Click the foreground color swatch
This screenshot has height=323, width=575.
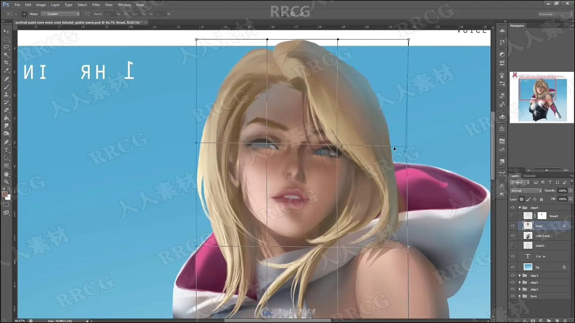tap(4, 194)
